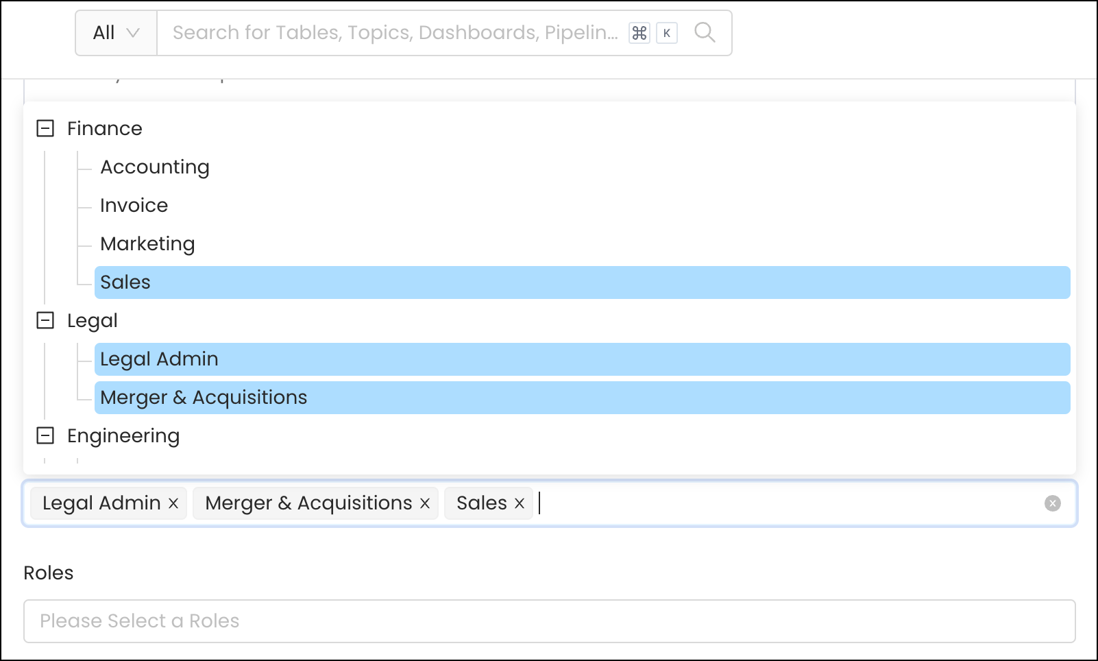Screen dimensions: 1098x661
Task: Remove the Legal Admin tag
Action: pos(173,503)
